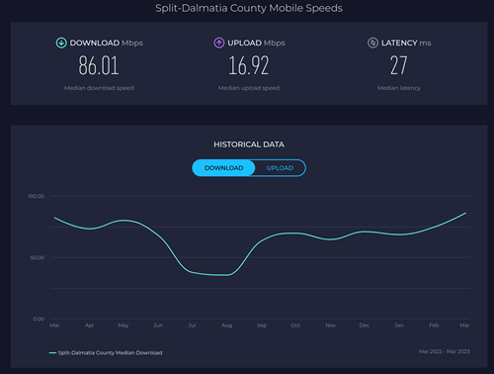Click the 100.00 y-axis label

[x=37, y=196]
